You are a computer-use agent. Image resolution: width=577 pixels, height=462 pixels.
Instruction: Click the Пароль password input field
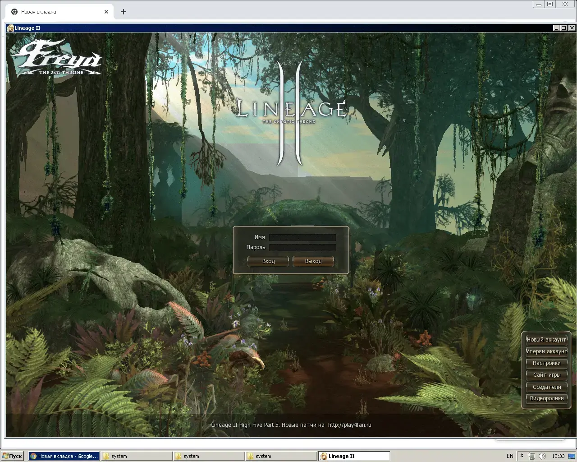pyautogui.click(x=302, y=247)
